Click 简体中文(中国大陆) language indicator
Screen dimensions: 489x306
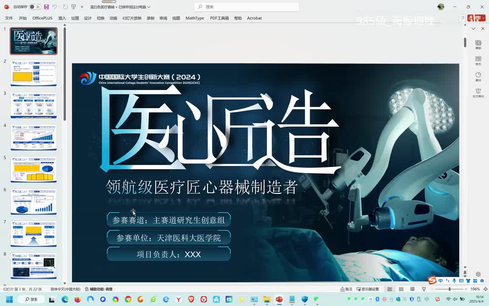point(65,289)
